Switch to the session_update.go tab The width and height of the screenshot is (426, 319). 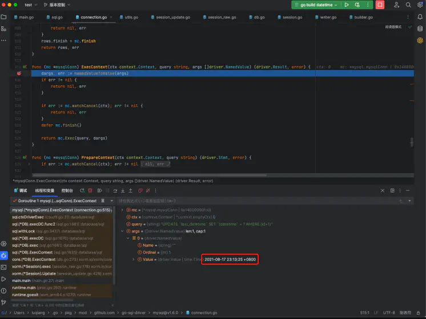coord(171,17)
